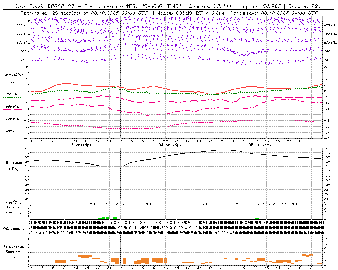Click the left '500 м' wind level label
This screenshot has height=270, width=338.
click(25, 51)
